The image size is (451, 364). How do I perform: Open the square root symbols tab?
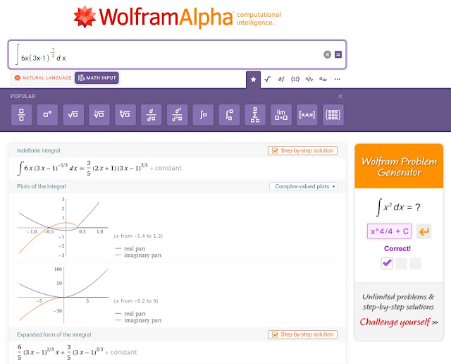pos(268,79)
